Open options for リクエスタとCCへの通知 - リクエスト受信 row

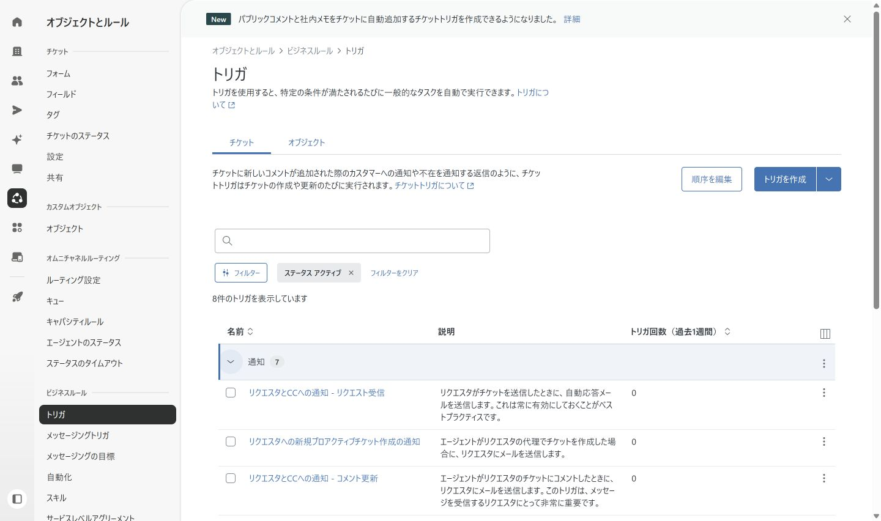(824, 393)
